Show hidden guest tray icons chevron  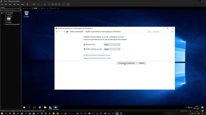click(186, 108)
